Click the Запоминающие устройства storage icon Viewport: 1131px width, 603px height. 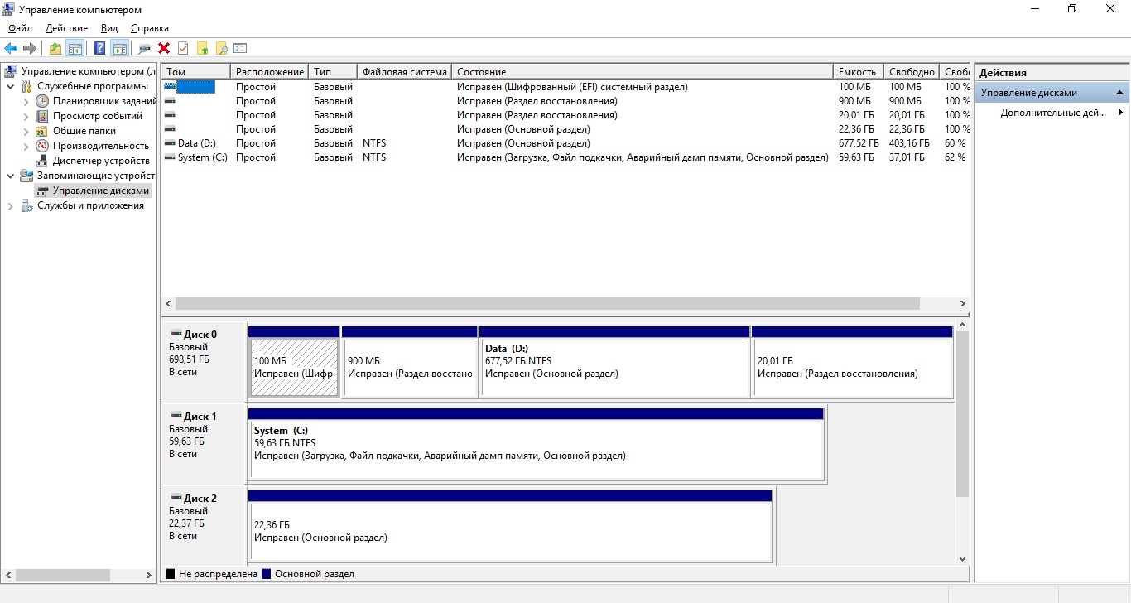tap(26, 176)
